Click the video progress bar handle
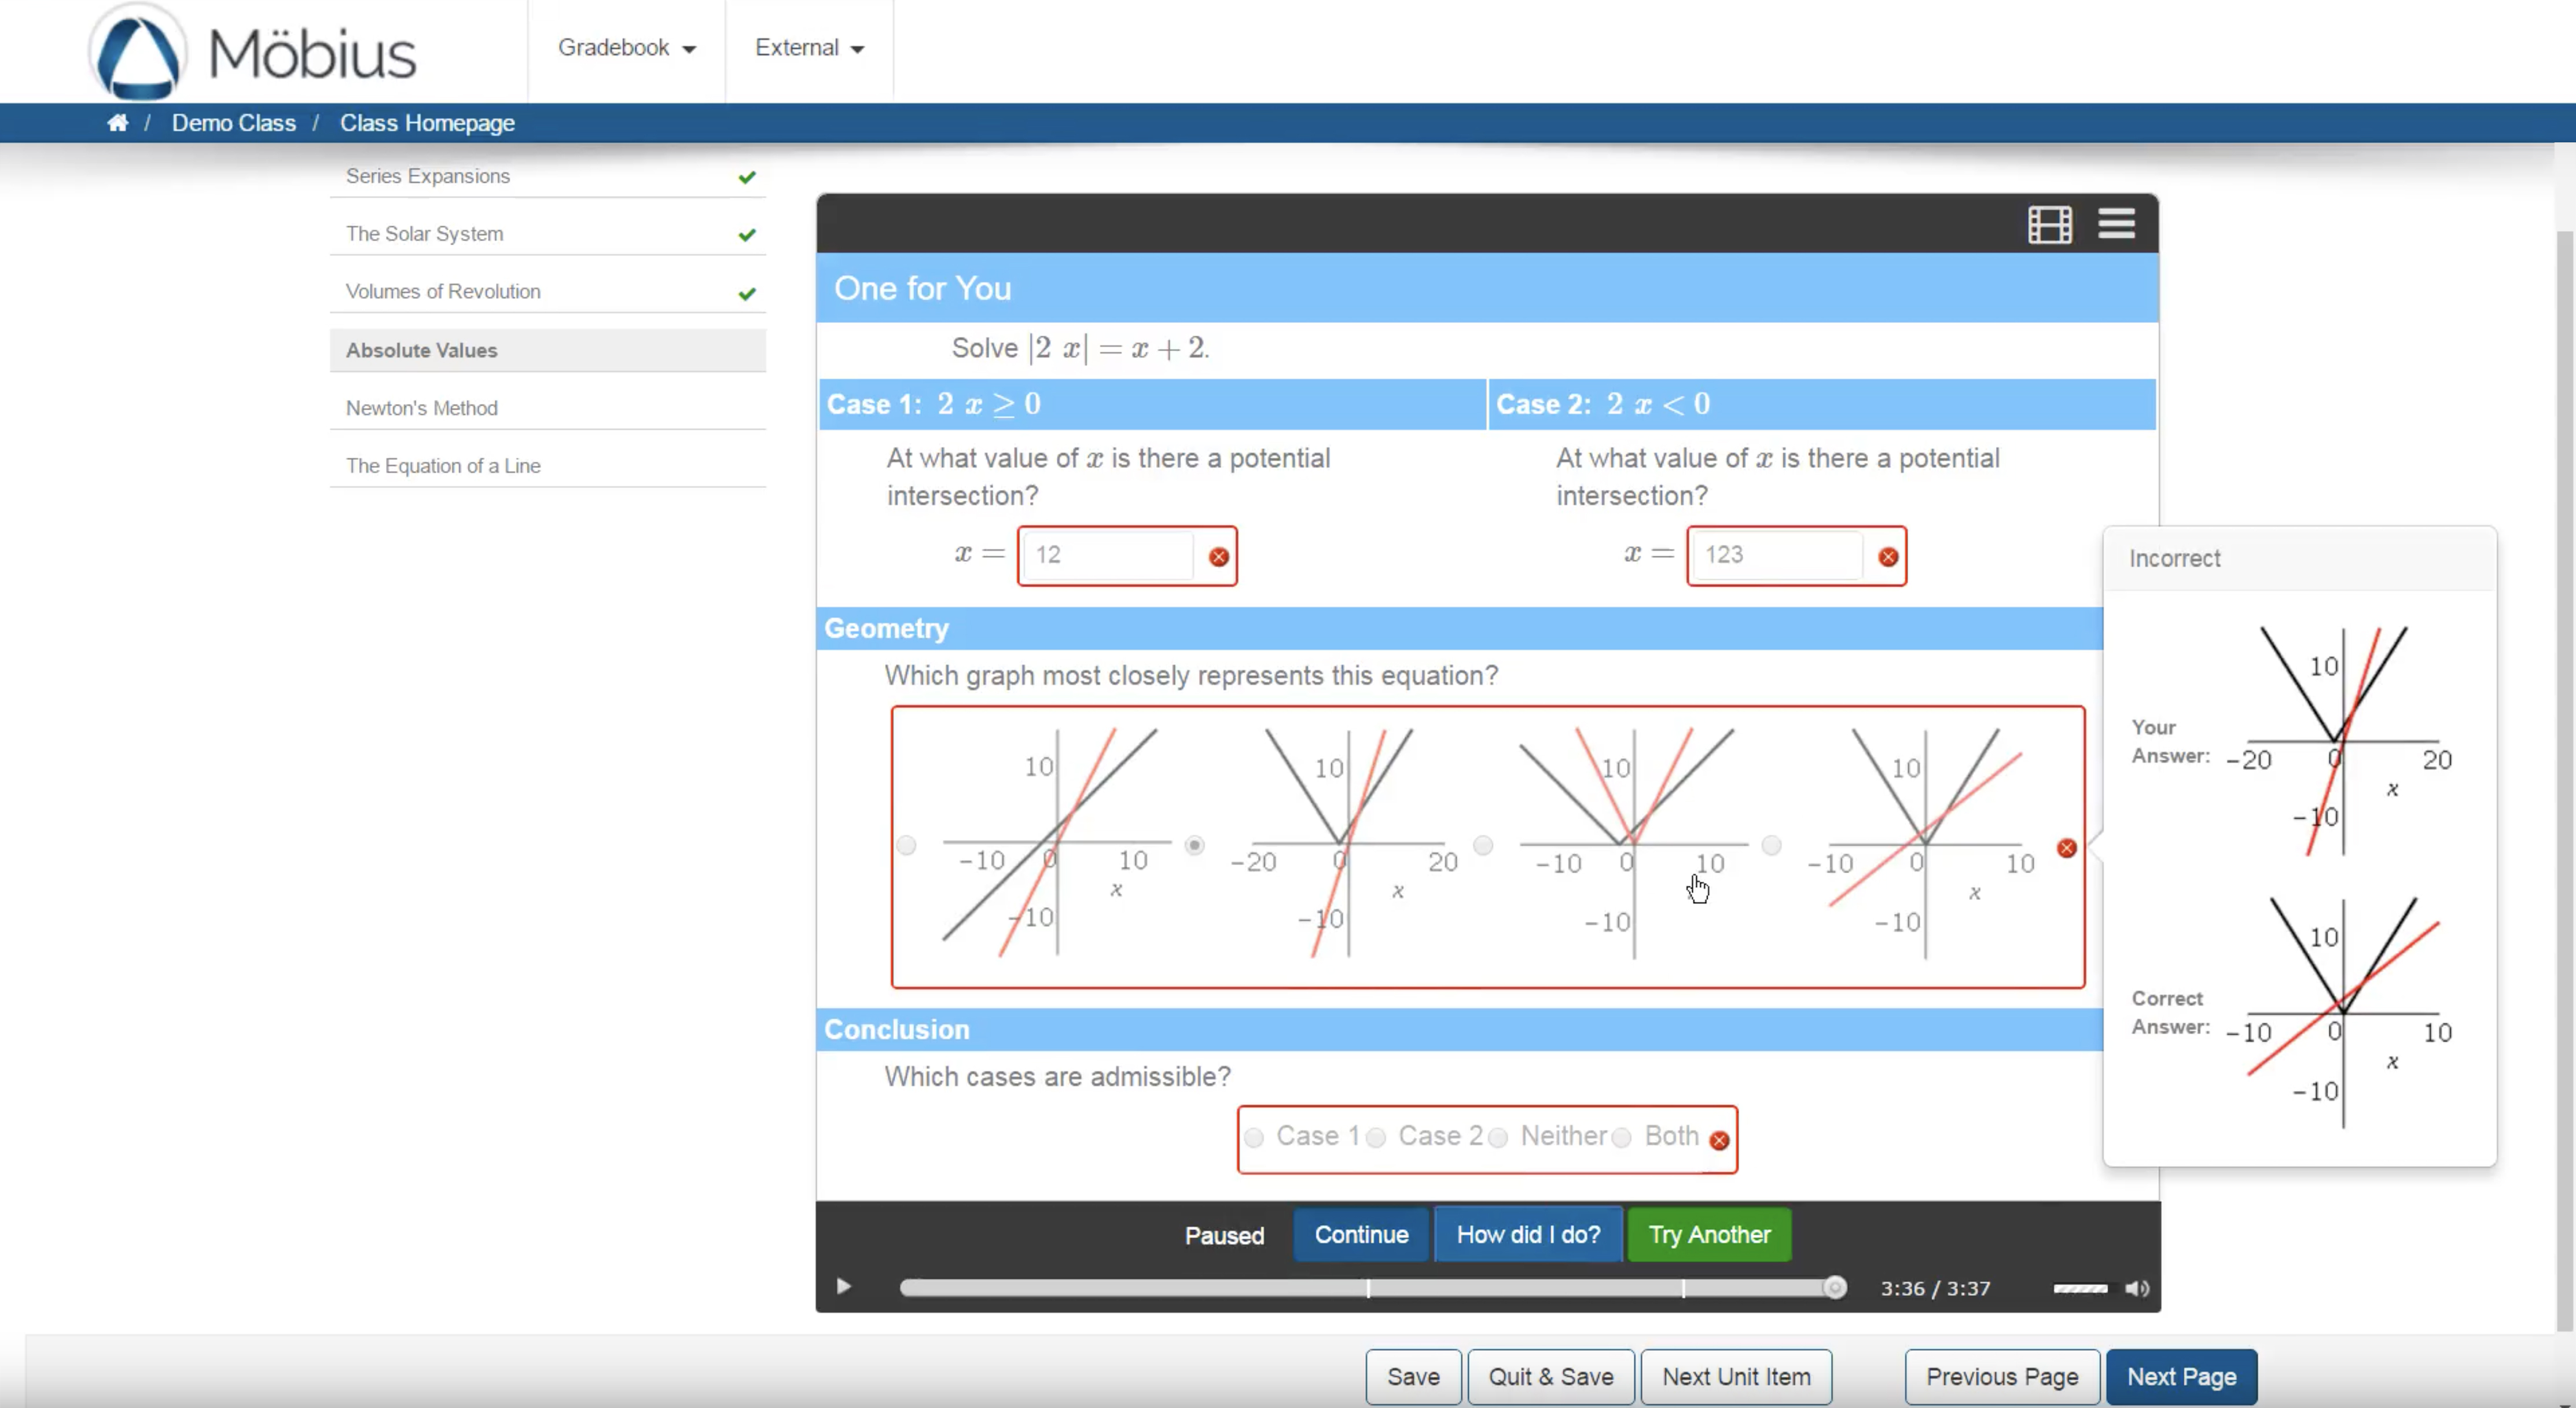2576x1408 pixels. pyautogui.click(x=1834, y=1288)
